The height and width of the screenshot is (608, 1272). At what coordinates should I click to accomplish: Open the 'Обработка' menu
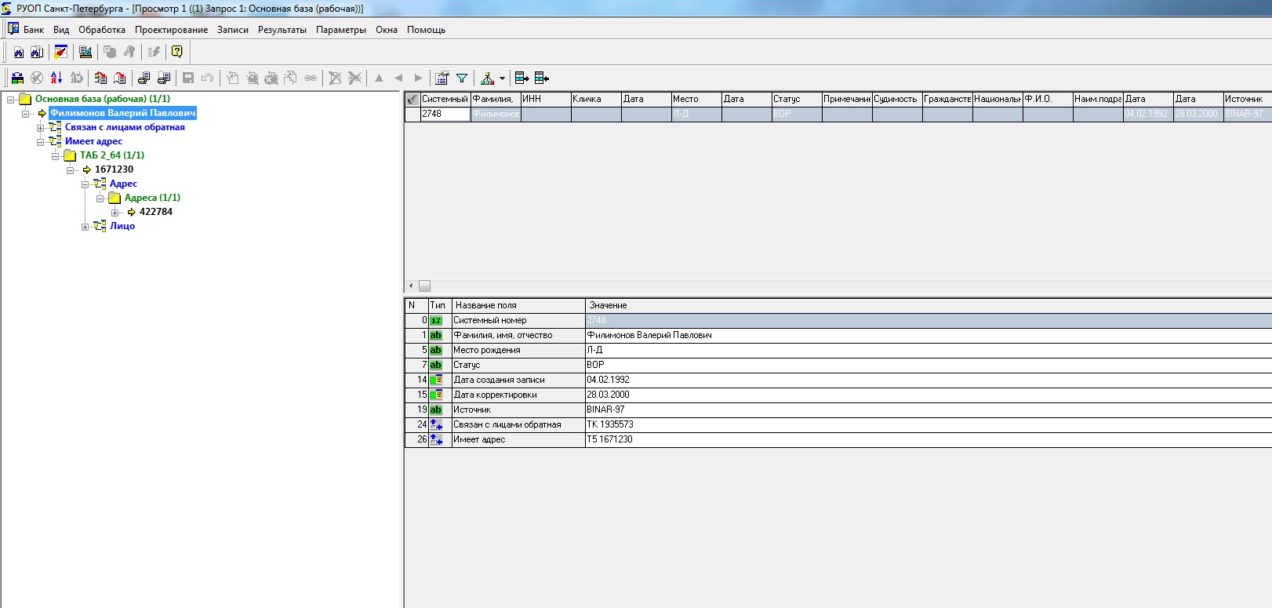point(101,30)
